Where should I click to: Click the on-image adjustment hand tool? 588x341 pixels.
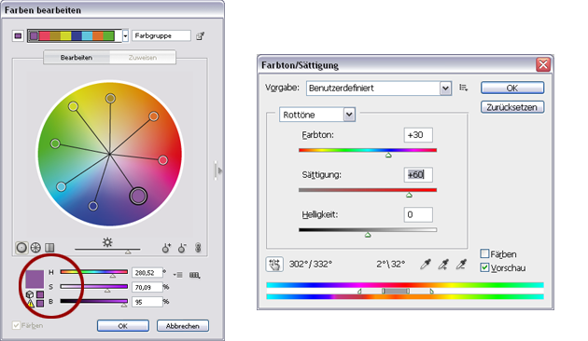tap(274, 265)
